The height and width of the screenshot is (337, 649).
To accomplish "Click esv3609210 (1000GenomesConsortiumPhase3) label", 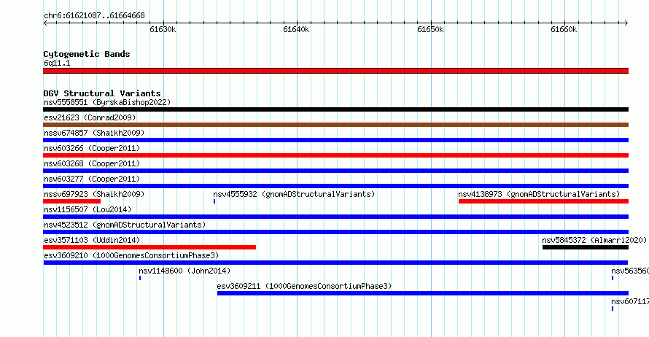I will coord(131,255).
